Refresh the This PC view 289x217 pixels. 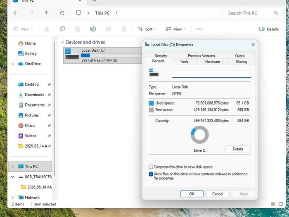62,13
